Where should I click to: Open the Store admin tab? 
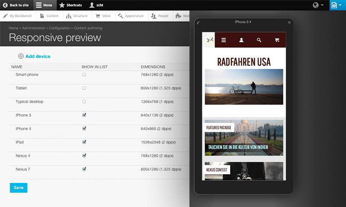[x=103, y=16]
